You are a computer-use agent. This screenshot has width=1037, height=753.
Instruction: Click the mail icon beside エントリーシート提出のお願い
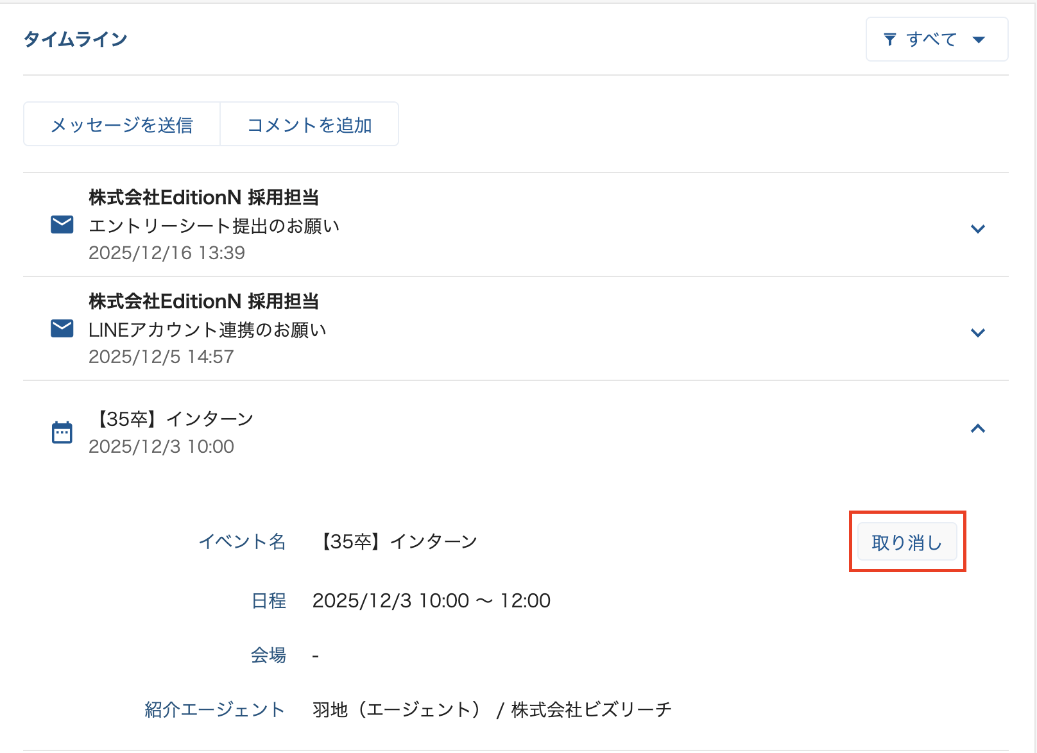(62, 225)
